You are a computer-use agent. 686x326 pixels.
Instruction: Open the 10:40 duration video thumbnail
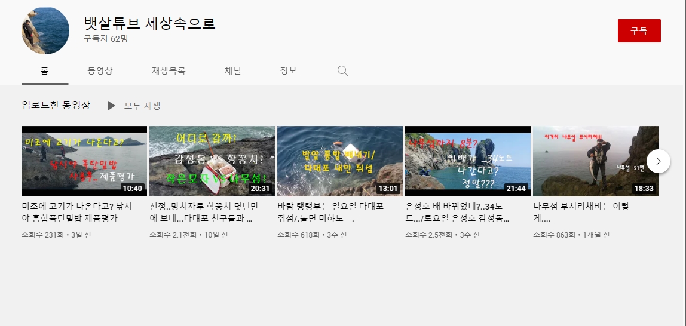point(84,161)
